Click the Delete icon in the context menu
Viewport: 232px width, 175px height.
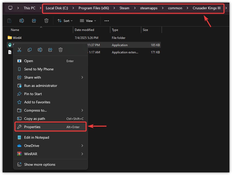pos(60,50)
